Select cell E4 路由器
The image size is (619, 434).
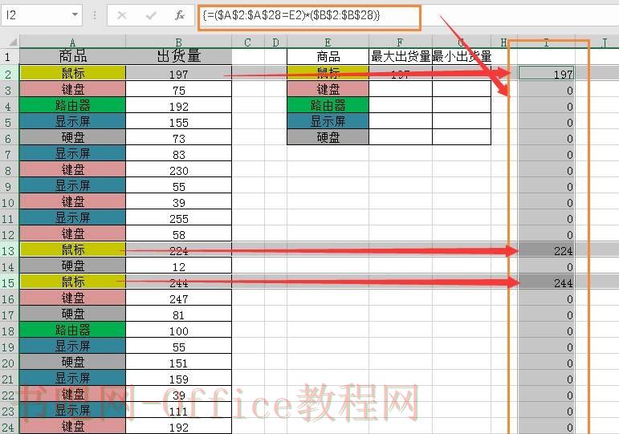click(x=328, y=105)
